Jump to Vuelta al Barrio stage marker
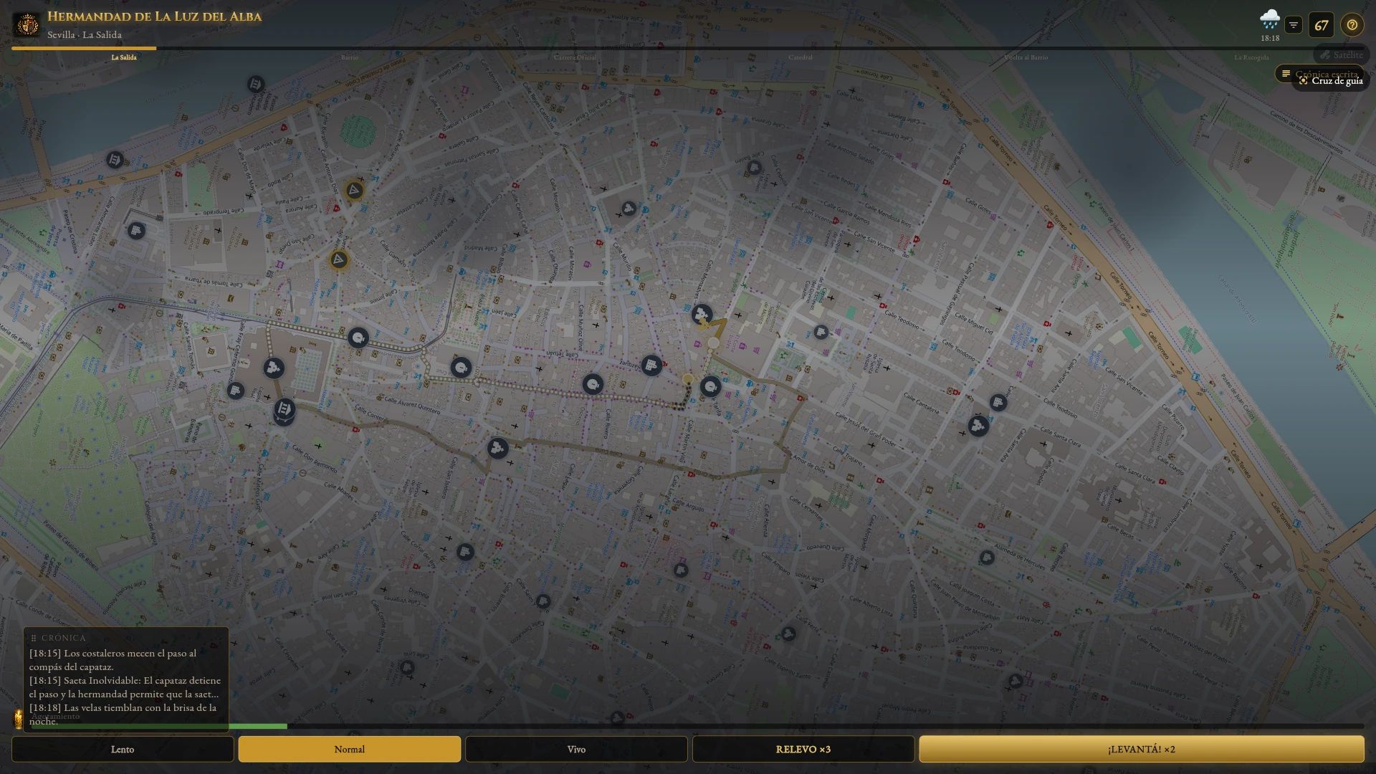1376x774 pixels. (x=1026, y=57)
